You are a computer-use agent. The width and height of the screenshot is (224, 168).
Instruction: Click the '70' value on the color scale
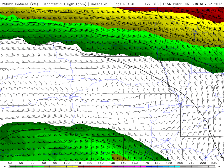coord(32,163)
